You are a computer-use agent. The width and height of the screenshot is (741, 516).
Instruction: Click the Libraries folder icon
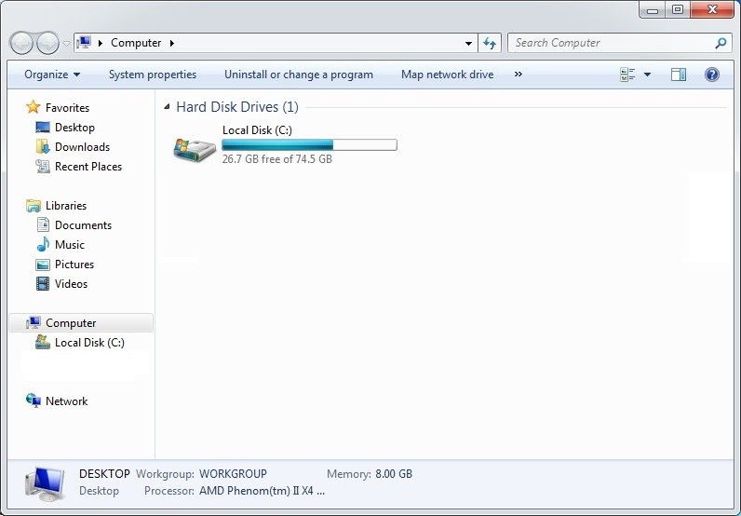tap(34, 205)
